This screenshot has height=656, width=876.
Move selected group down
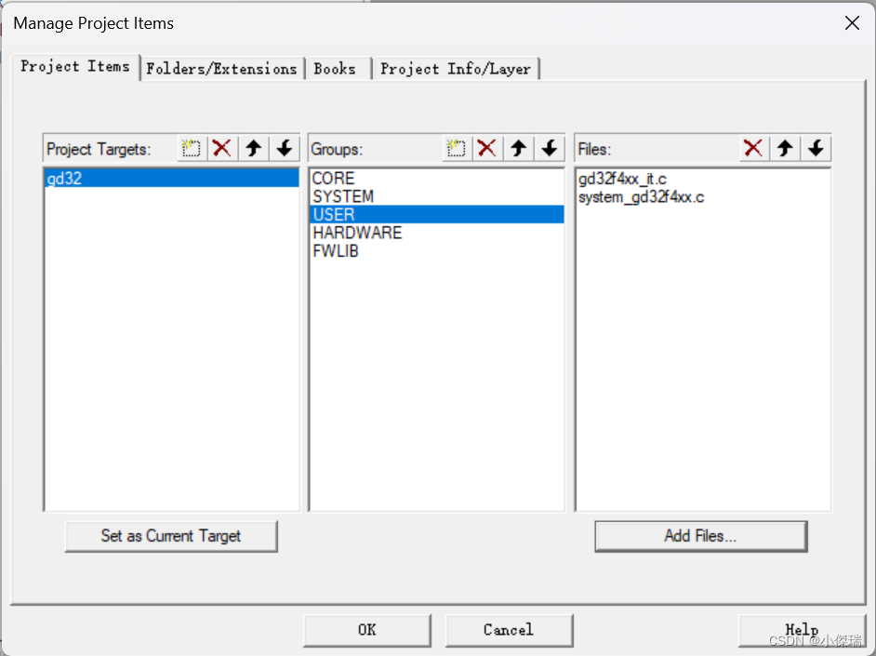pyautogui.click(x=550, y=149)
